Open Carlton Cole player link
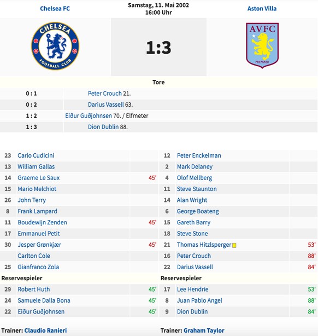 click(x=34, y=256)
